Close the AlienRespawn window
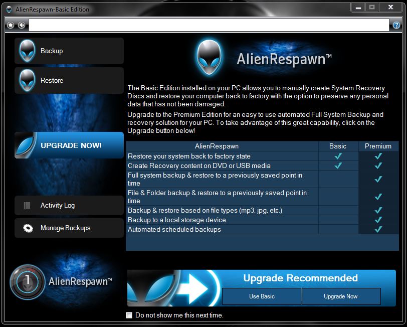Image resolution: width=407 pixels, height=327 pixels. (390, 8)
